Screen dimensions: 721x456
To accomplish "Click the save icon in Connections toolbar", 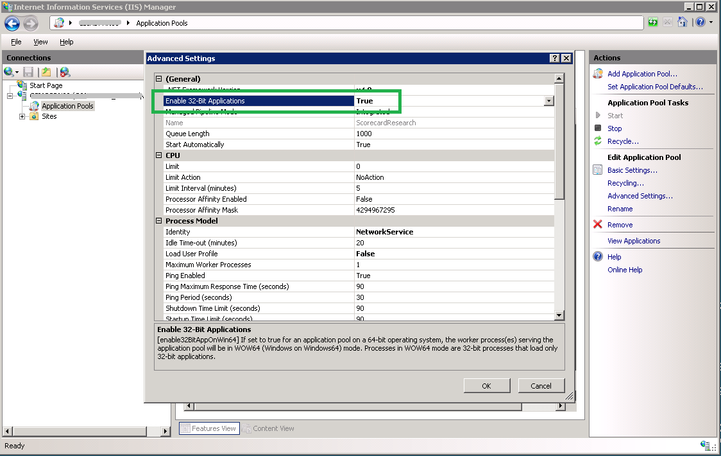I will (x=28, y=72).
